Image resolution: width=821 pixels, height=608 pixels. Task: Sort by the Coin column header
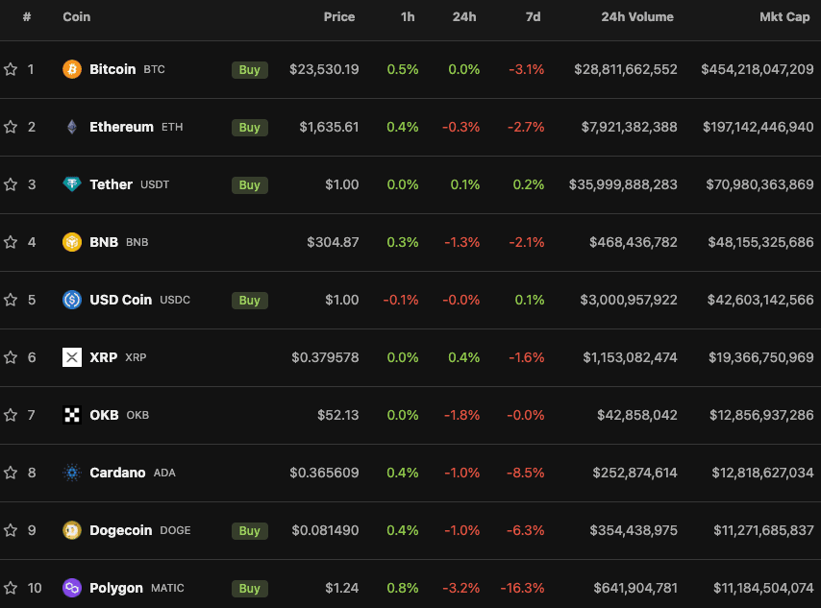tap(77, 16)
